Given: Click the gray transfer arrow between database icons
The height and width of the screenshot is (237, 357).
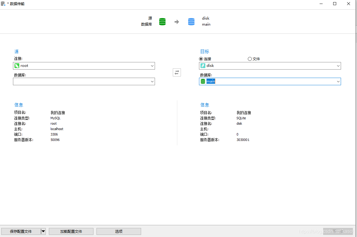Looking at the screenshot, I should point(177,21).
